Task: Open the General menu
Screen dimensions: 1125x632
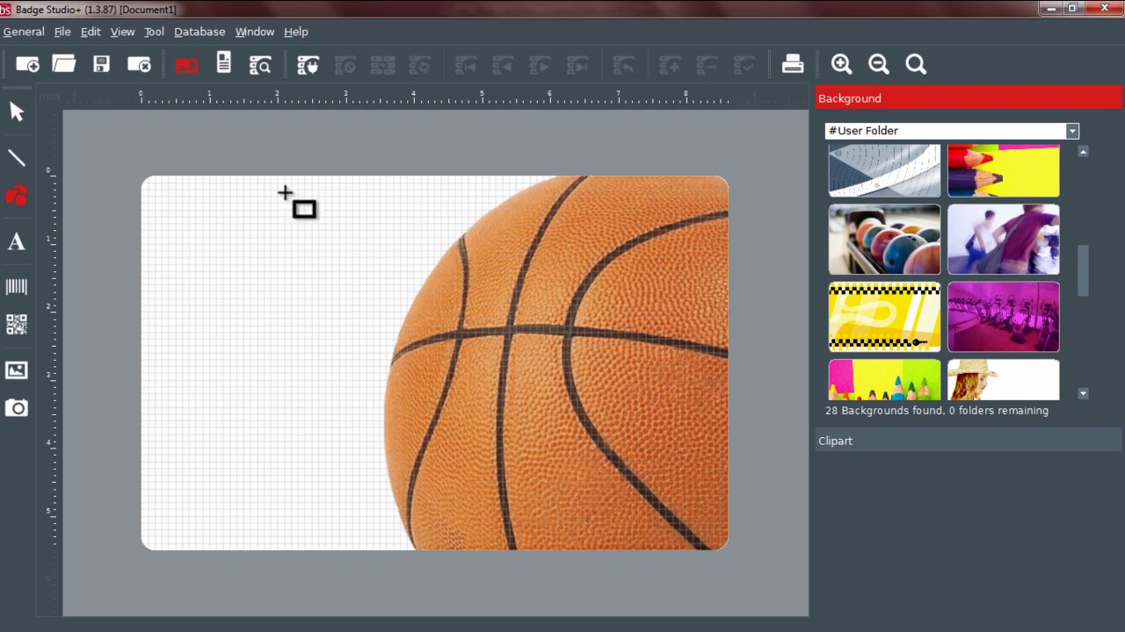Action: 24,32
